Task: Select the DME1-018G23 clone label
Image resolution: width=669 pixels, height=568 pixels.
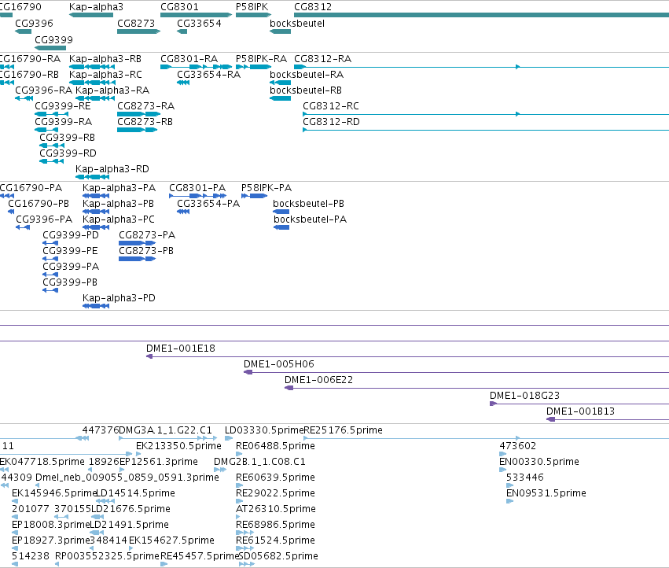Action: pyautogui.click(x=524, y=396)
